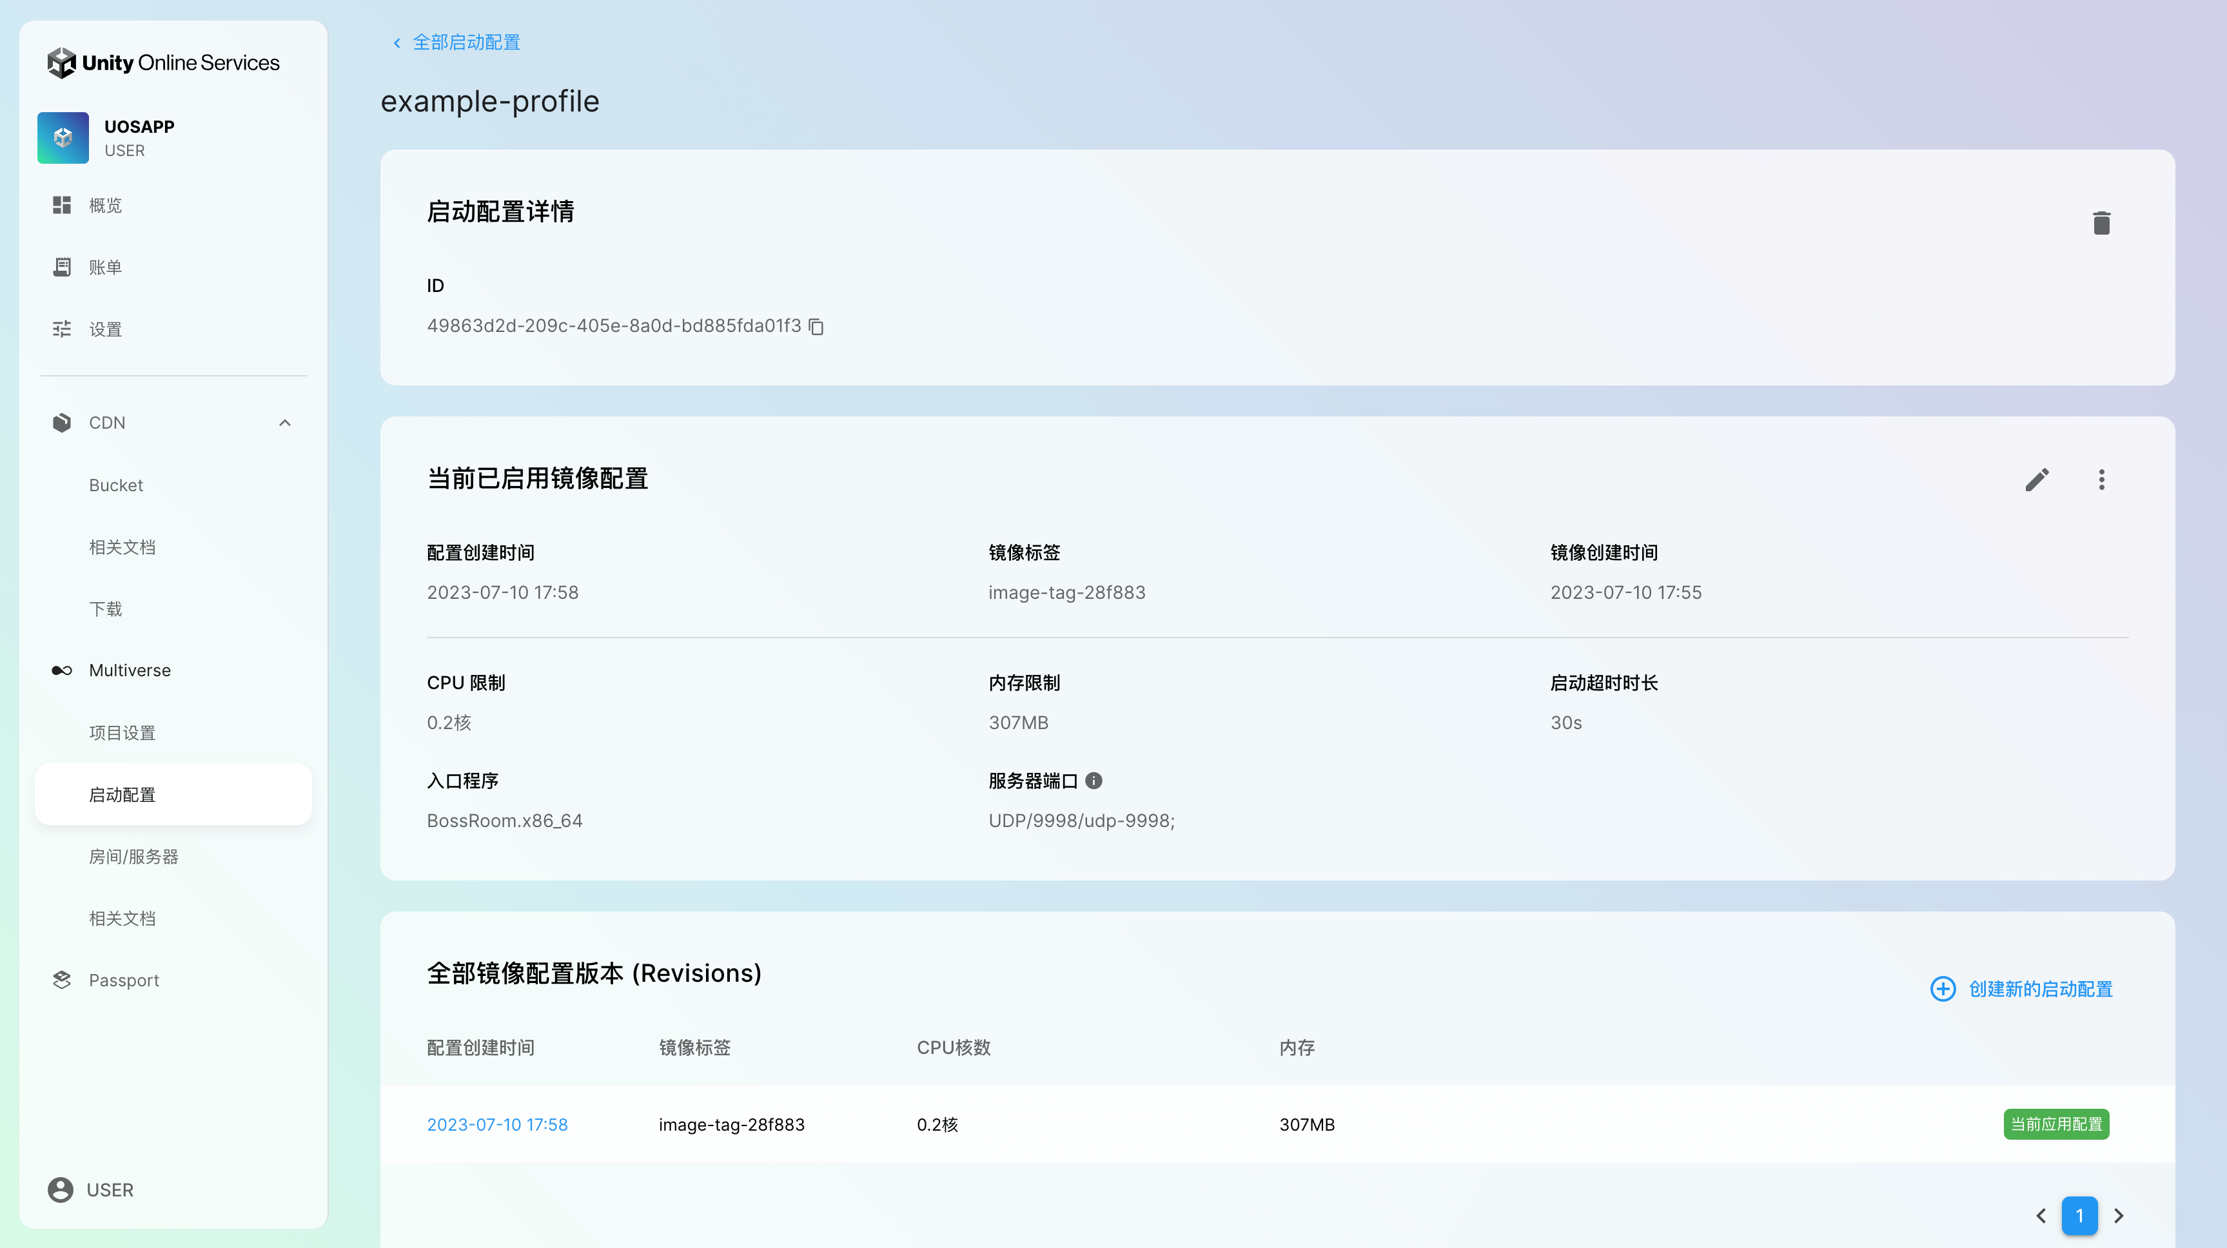Open the 概览 overview menu item
This screenshot has height=1248, width=2227.
point(104,206)
